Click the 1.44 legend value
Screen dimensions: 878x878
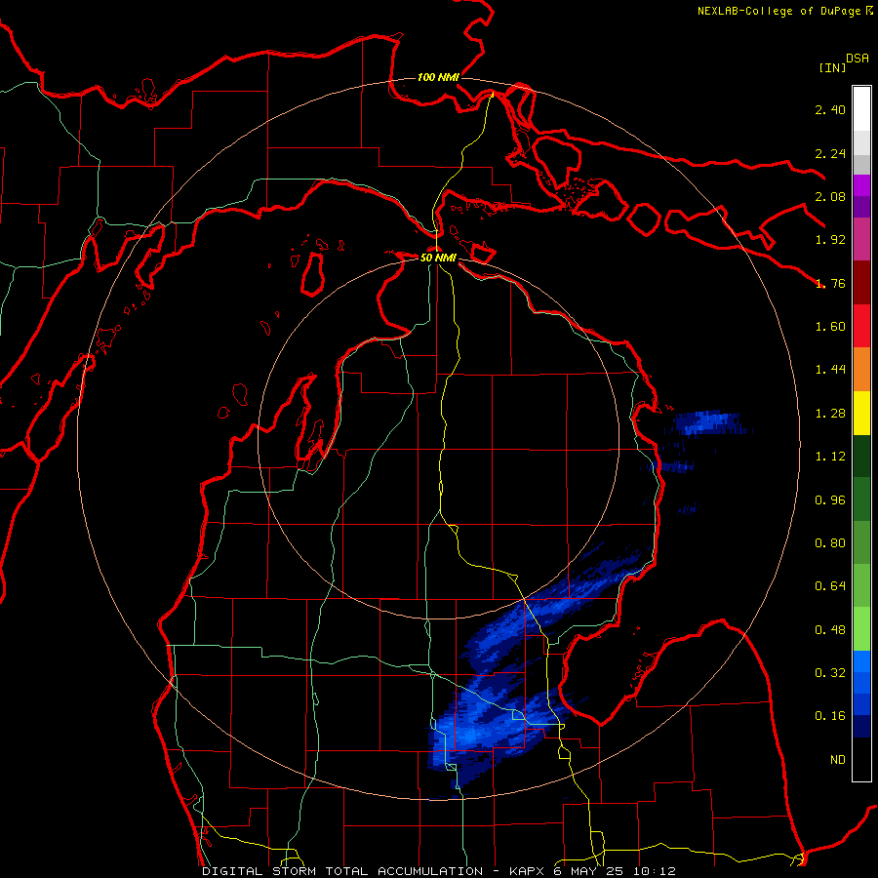(830, 370)
